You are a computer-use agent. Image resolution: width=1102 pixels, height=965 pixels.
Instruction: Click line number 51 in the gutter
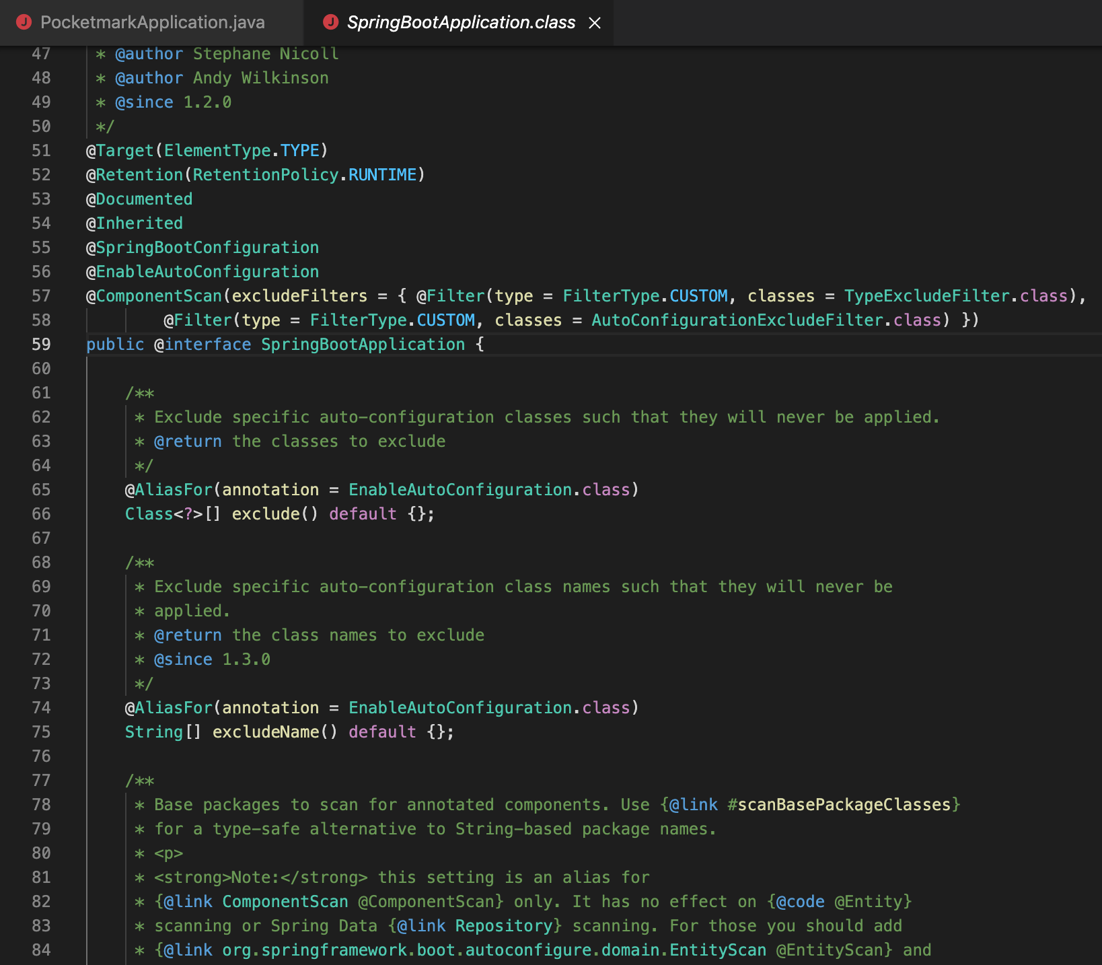point(41,151)
